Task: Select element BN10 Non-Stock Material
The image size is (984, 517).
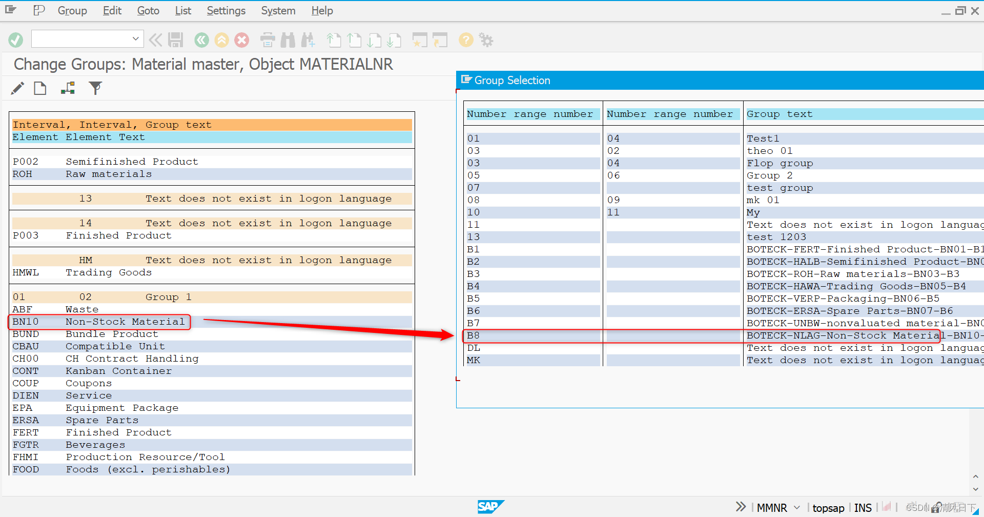Action: tap(212, 322)
